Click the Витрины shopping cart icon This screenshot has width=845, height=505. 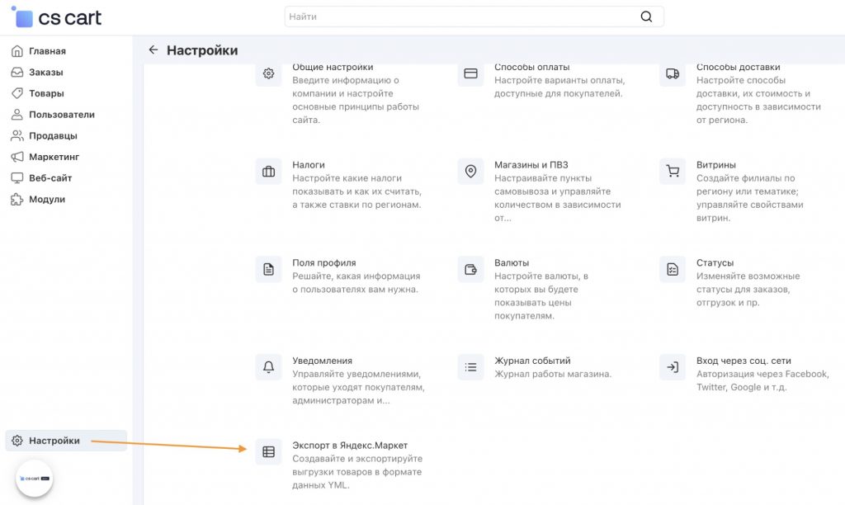[673, 172]
